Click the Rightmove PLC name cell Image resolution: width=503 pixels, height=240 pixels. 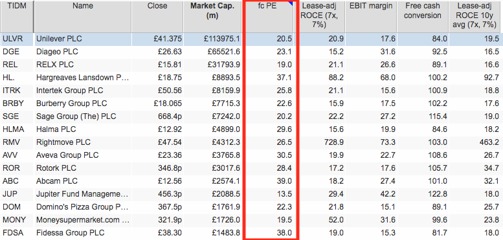pos(63,142)
